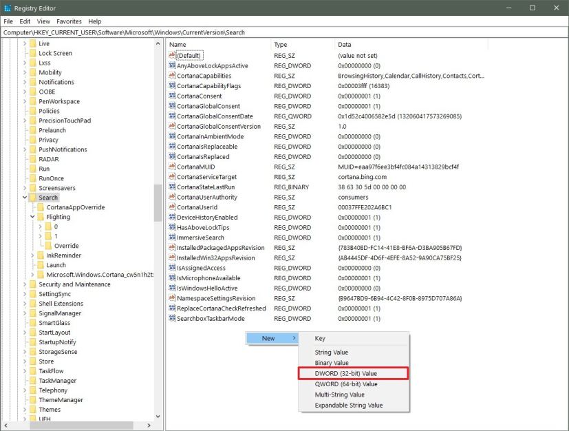Click the Search folder icon in tree
Image resolution: width=569 pixels, height=431 pixels.
32,198
